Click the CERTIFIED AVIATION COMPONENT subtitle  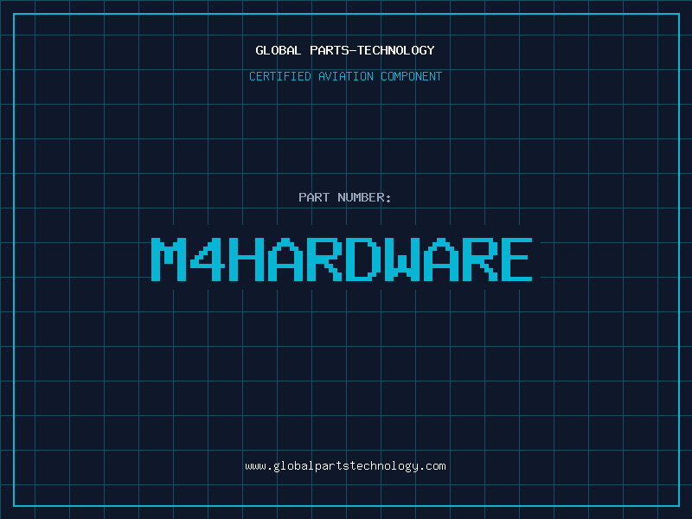345,76
